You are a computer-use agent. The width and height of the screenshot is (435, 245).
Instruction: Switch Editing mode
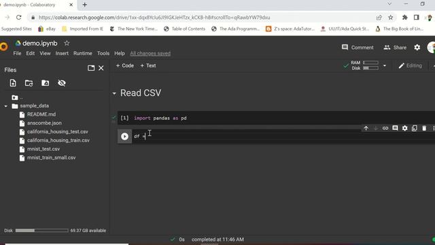pos(410,66)
